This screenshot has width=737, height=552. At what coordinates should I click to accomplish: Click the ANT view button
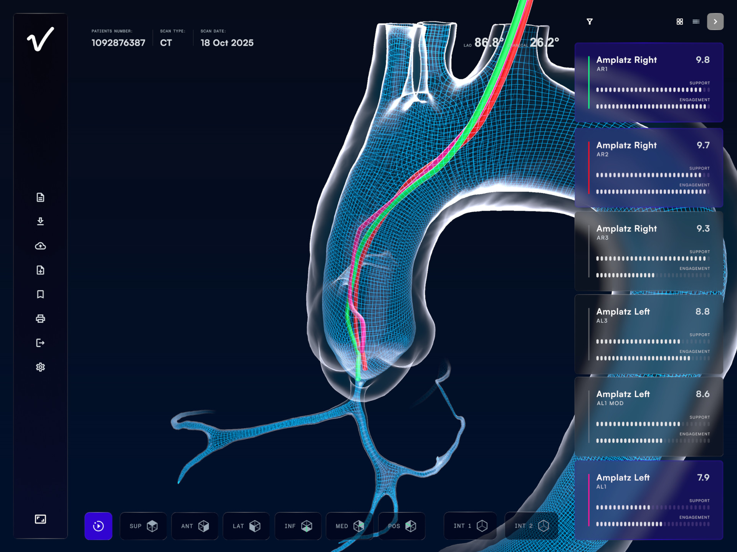(x=195, y=526)
